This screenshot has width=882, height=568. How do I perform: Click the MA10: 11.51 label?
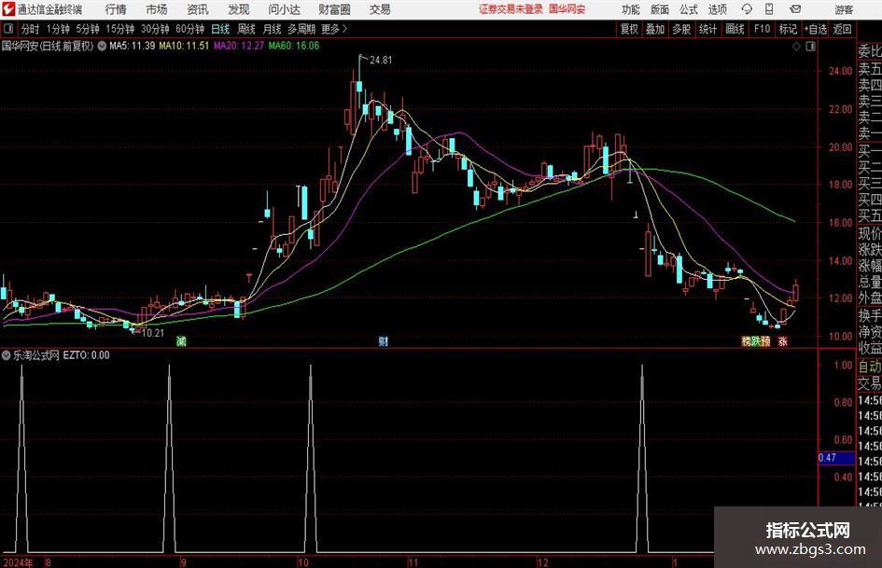184,46
